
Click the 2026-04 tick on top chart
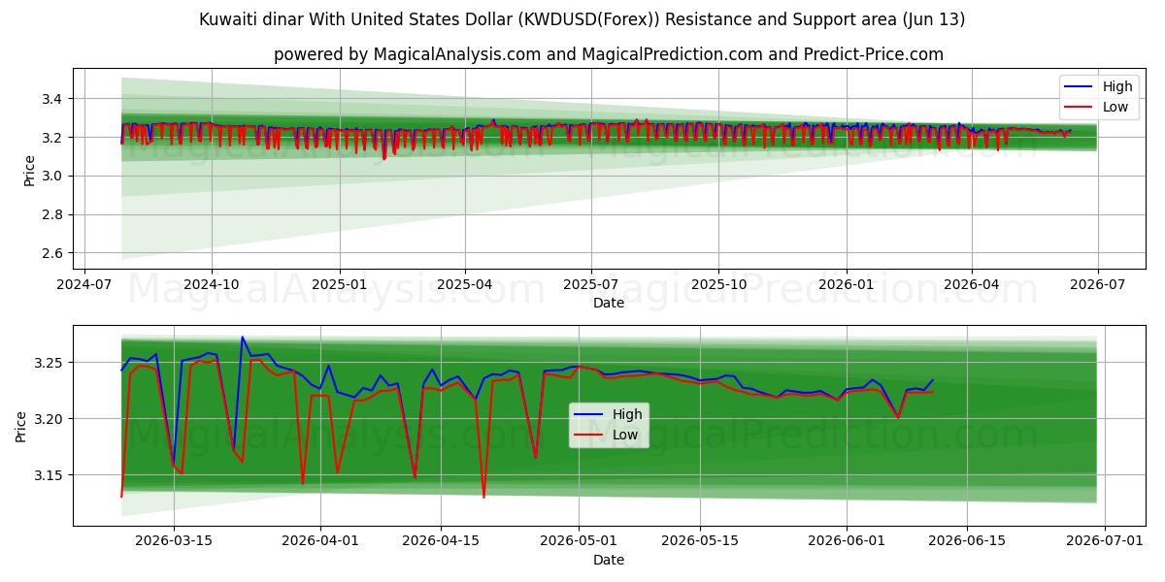coord(971,286)
